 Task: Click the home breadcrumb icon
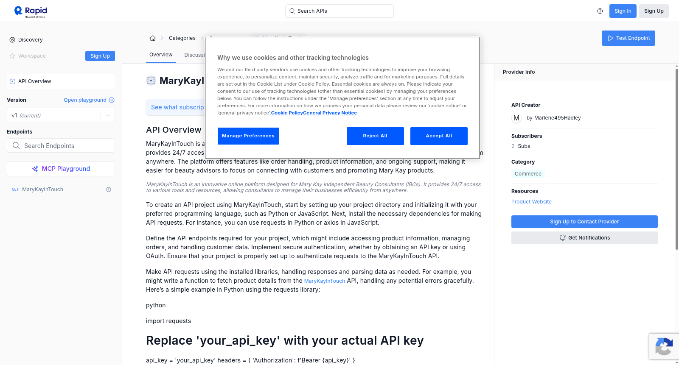pyautogui.click(x=153, y=38)
